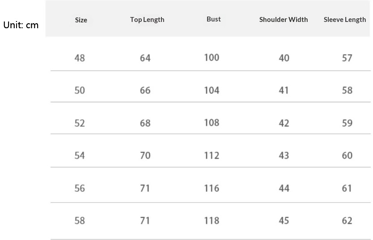Click bust value 116
This screenshot has height=240, width=373.
click(x=212, y=189)
